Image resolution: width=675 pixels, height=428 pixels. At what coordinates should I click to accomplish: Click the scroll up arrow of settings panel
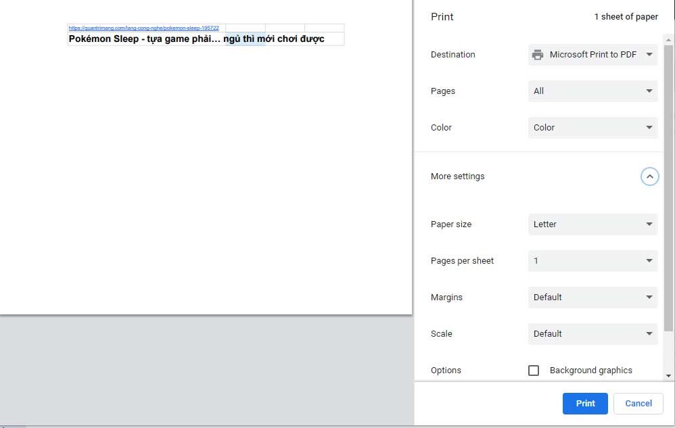(x=668, y=40)
